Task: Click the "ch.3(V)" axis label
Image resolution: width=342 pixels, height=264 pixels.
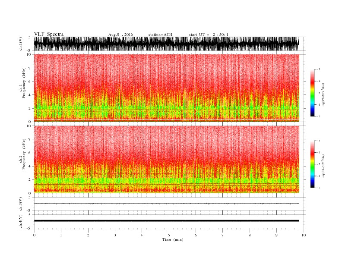Action: coord(21,204)
